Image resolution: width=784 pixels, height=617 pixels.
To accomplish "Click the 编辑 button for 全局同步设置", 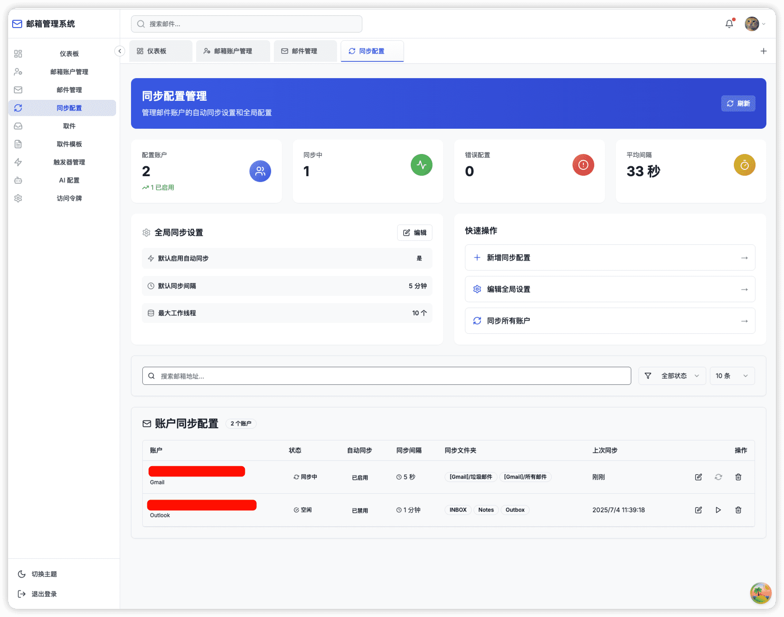I will coord(415,233).
